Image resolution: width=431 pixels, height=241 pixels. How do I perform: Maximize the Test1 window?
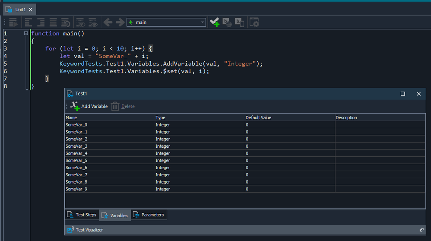pos(402,94)
